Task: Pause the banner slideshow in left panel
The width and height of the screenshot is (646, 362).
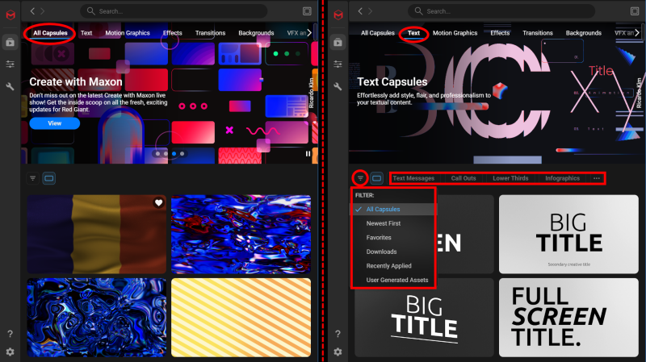Action: 308,153
